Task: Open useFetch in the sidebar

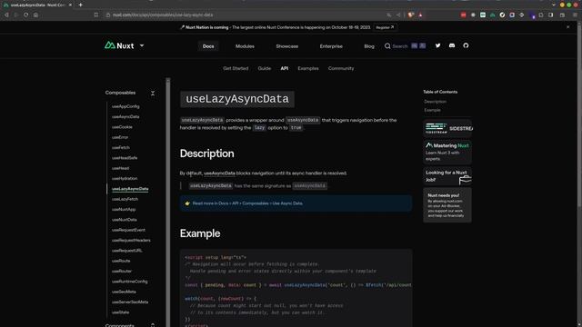Action: point(121,147)
